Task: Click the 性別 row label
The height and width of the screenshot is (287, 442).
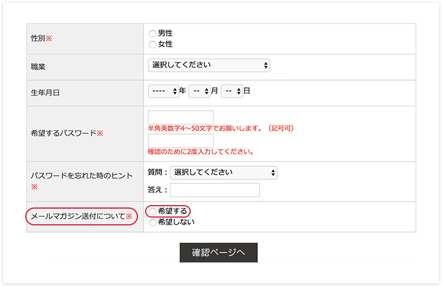Action: (x=41, y=38)
